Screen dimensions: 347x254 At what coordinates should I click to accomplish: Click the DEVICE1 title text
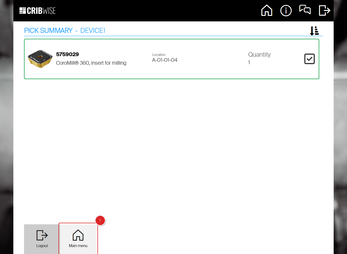point(93,30)
